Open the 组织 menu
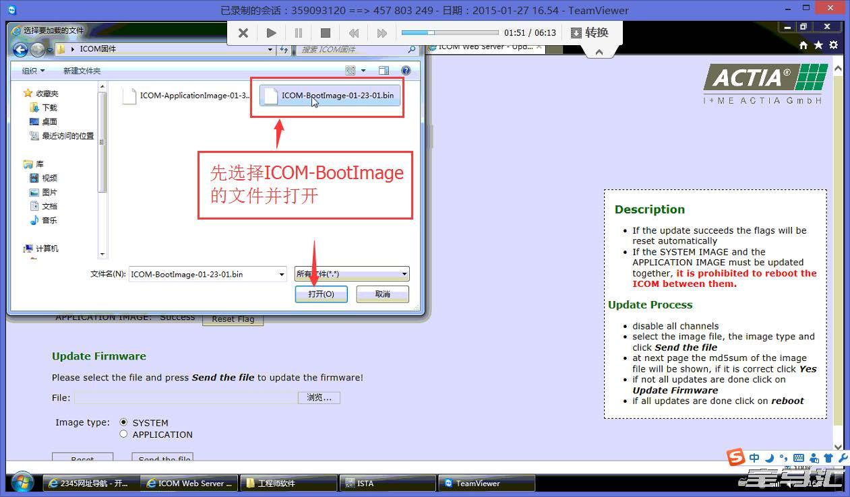The image size is (850, 497). coord(33,71)
